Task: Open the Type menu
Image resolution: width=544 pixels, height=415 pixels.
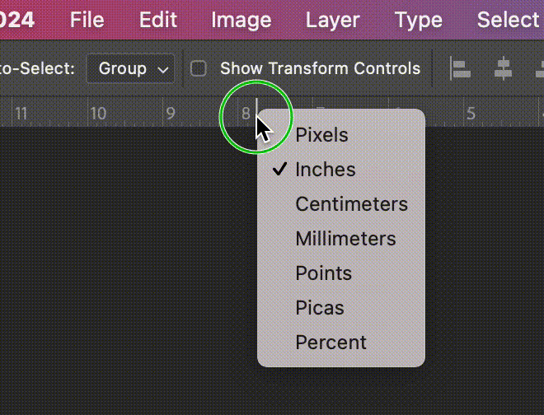Action: pos(419,20)
